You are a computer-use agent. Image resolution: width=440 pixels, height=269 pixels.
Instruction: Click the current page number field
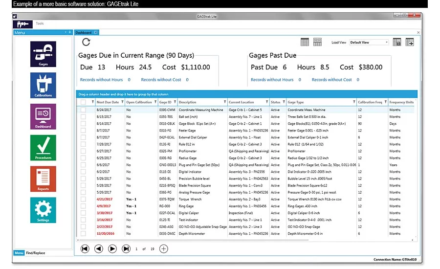[x=137, y=249]
